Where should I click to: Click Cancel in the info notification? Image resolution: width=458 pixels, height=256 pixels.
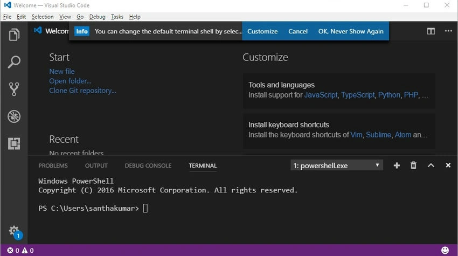[298, 31]
